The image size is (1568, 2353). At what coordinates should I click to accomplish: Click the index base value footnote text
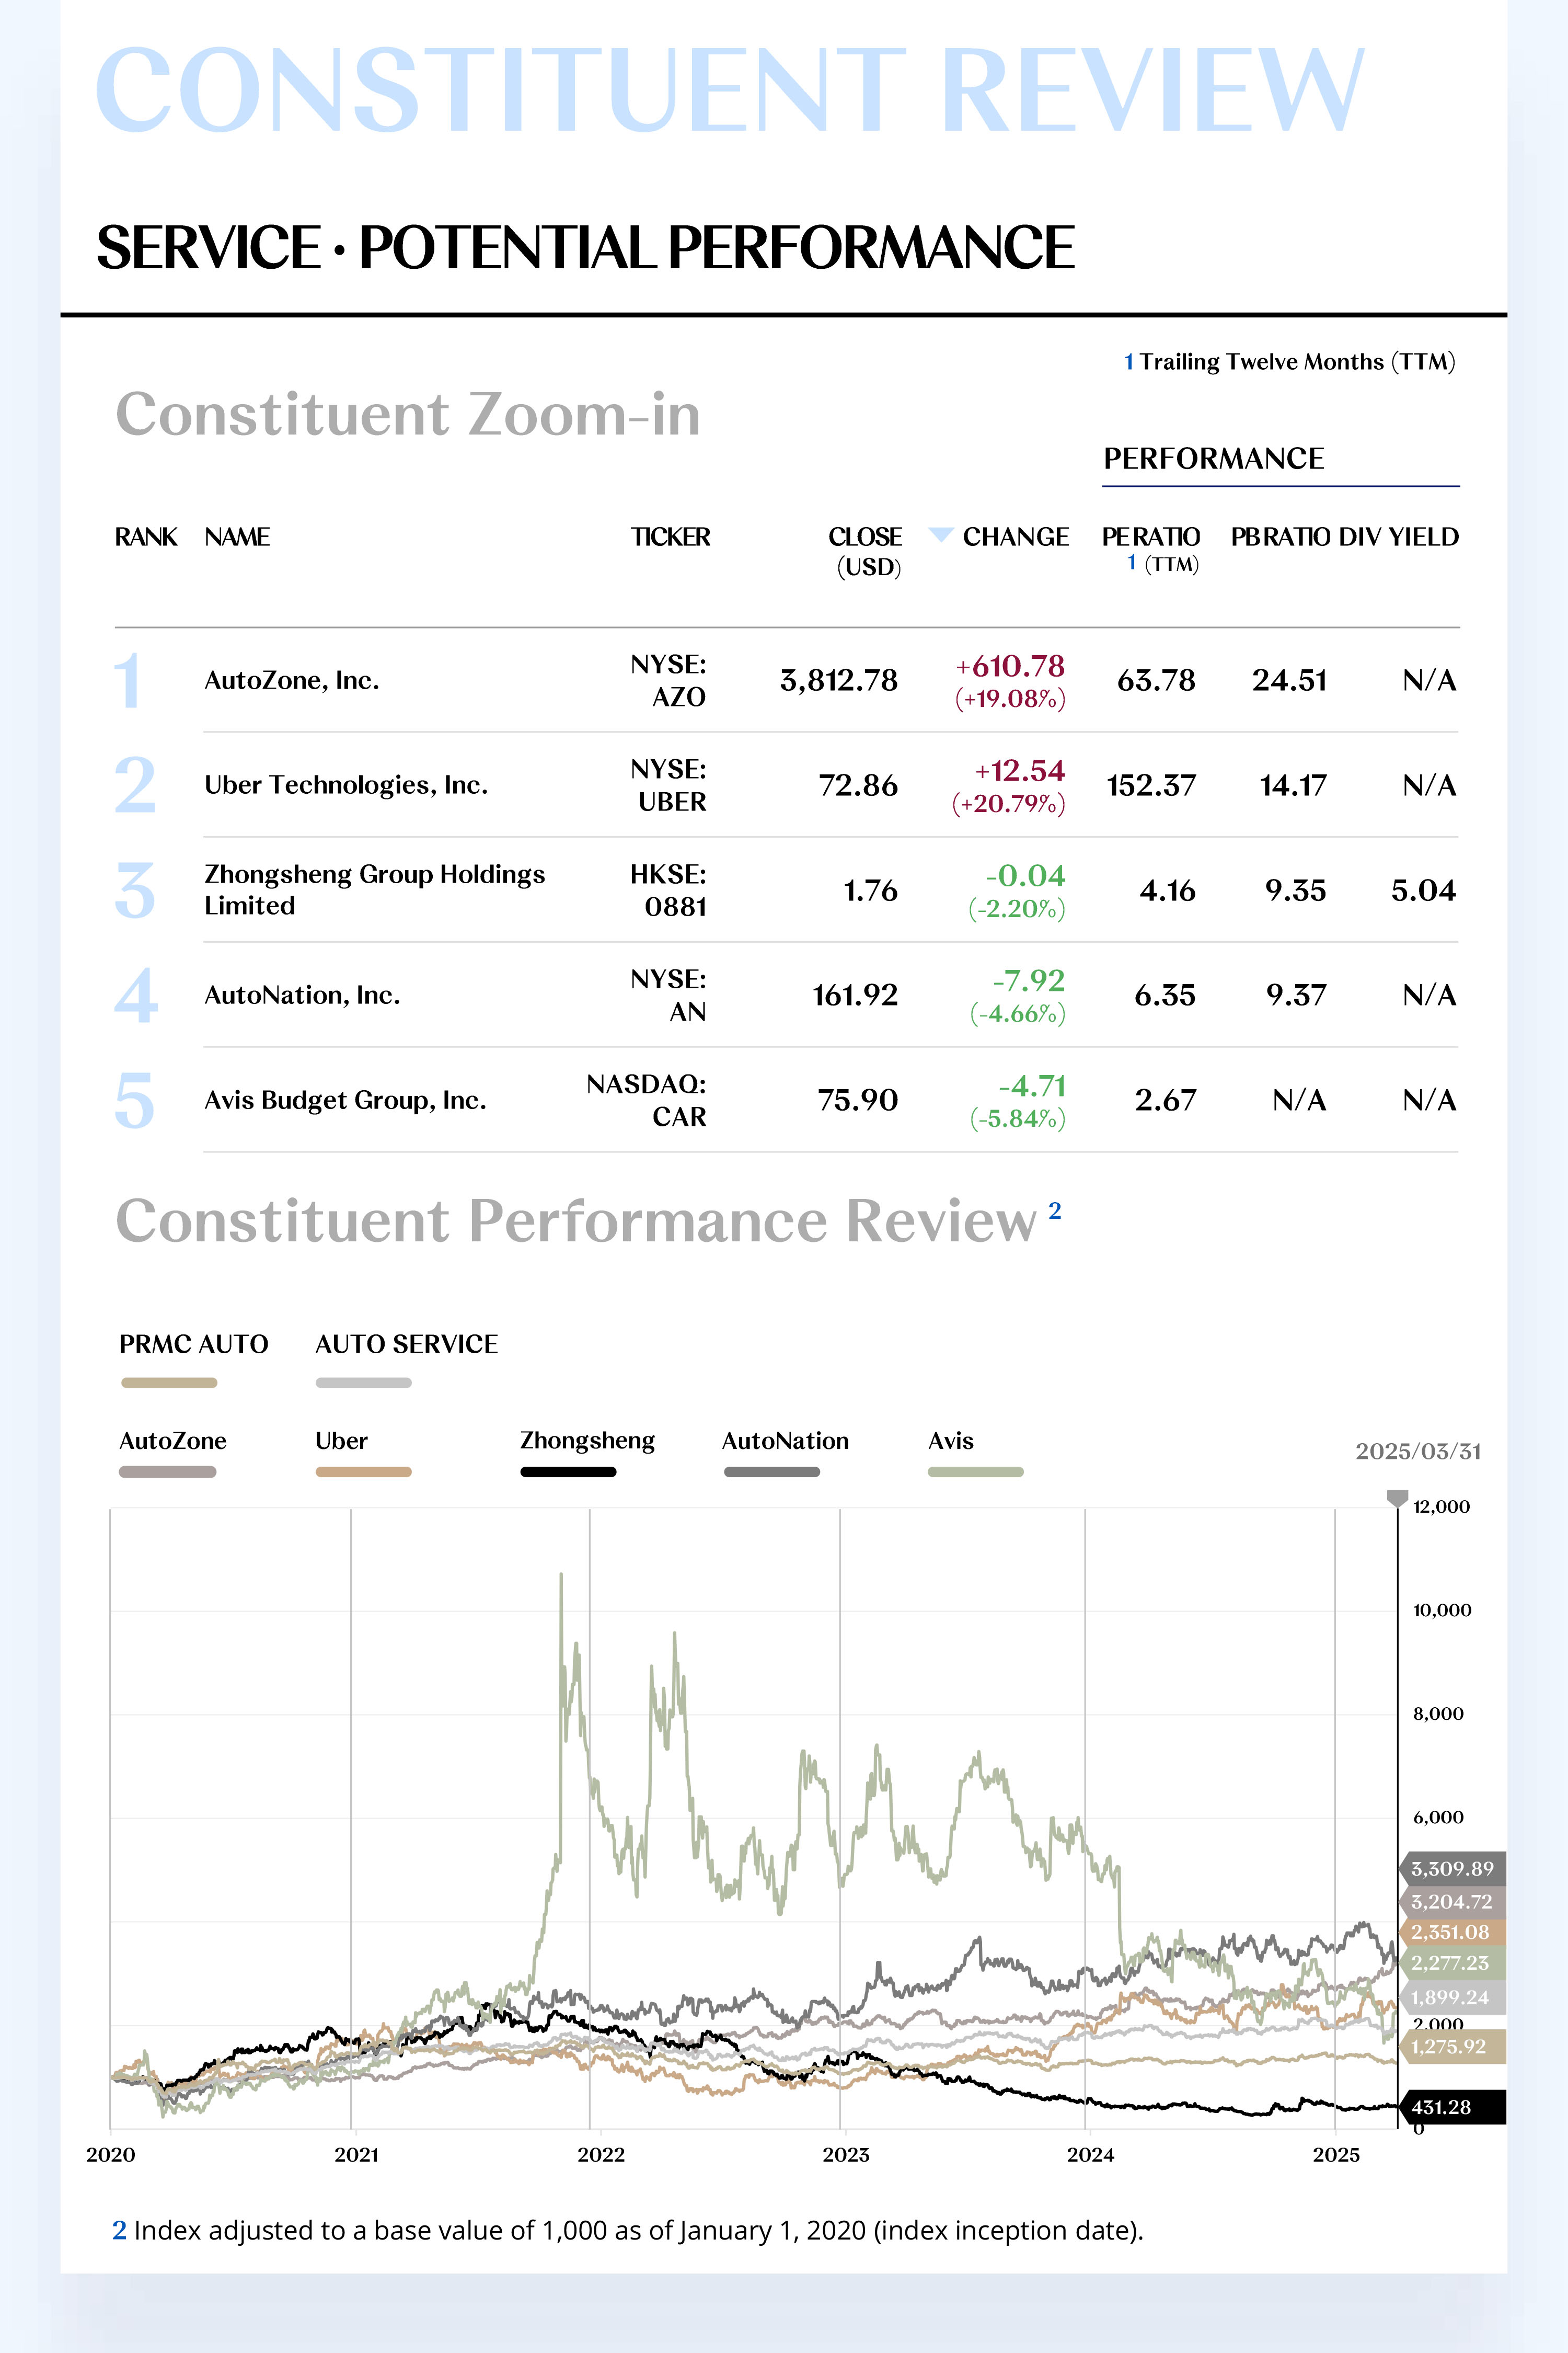627,2231
